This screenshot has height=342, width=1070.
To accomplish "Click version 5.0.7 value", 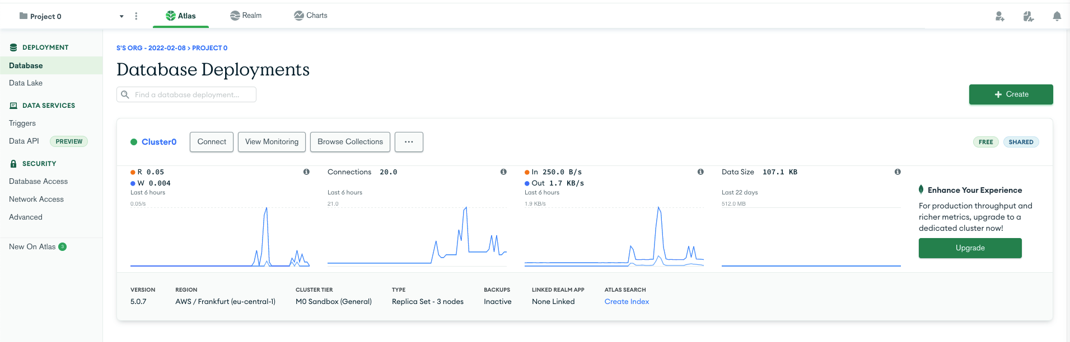I will (x=138, y=302).
